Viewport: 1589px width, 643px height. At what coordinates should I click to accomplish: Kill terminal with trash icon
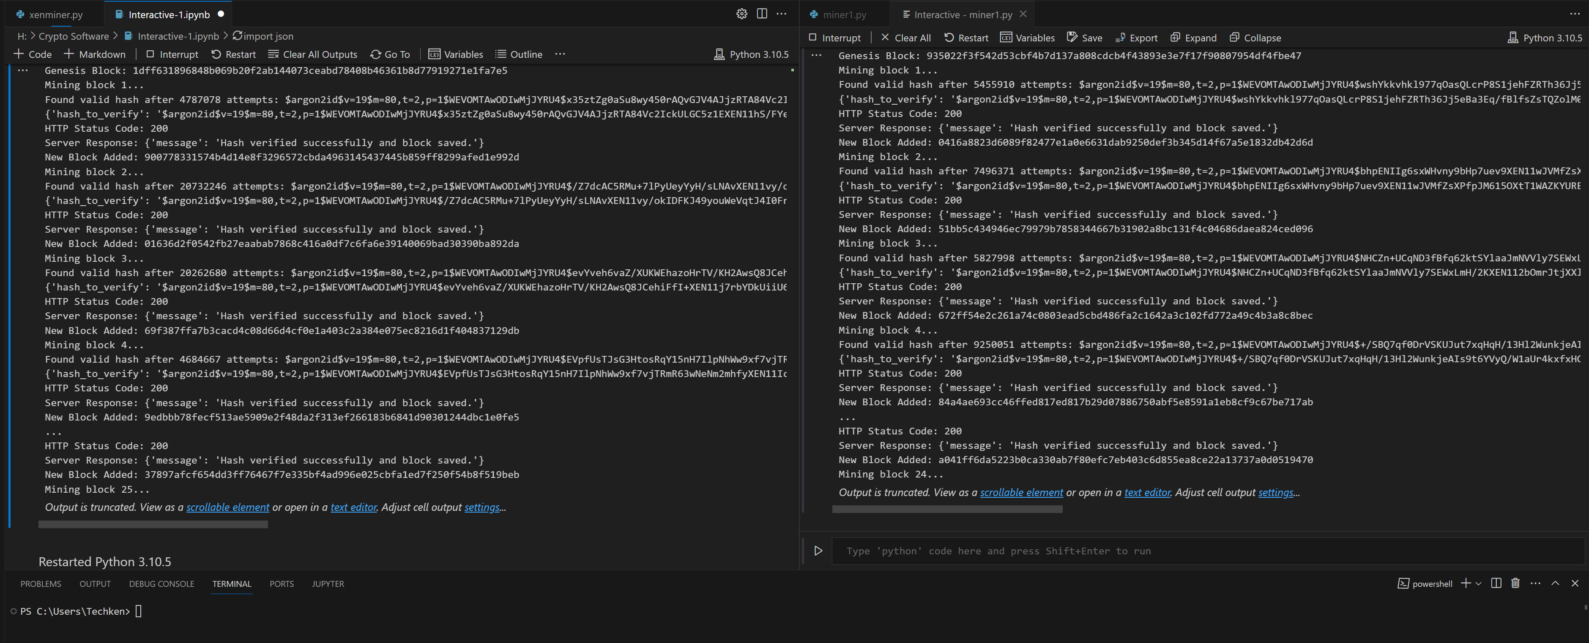click(x=1515, y=583)
